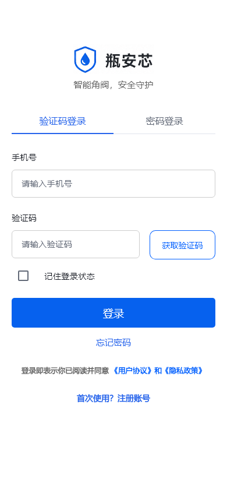Viewport: 227px width, 492px height.
Task: Focus the 请输入验证码 input field
Action: (76, 244)
